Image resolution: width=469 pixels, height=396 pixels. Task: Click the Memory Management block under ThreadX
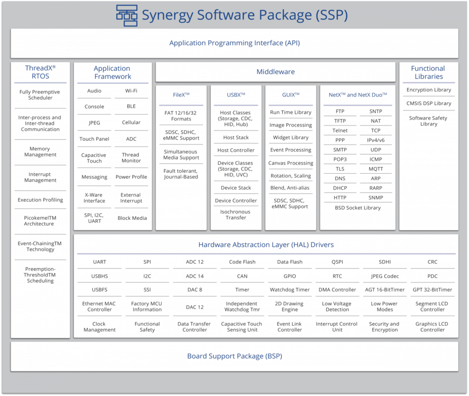coord(40,151)
